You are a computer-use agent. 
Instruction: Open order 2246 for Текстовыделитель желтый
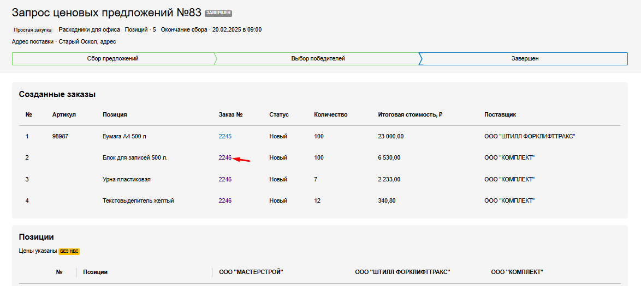[x=225, y=200]
